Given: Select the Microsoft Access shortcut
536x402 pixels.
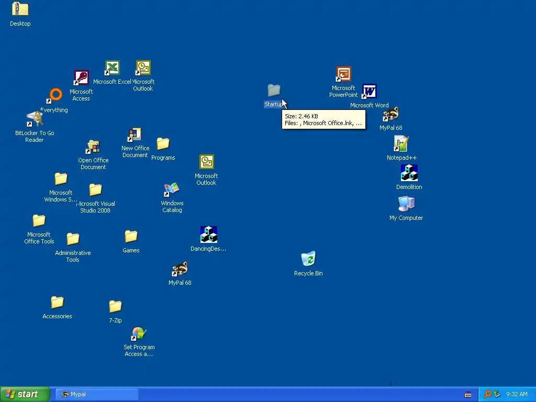Looking at the screenshot, I should (81, 77).
